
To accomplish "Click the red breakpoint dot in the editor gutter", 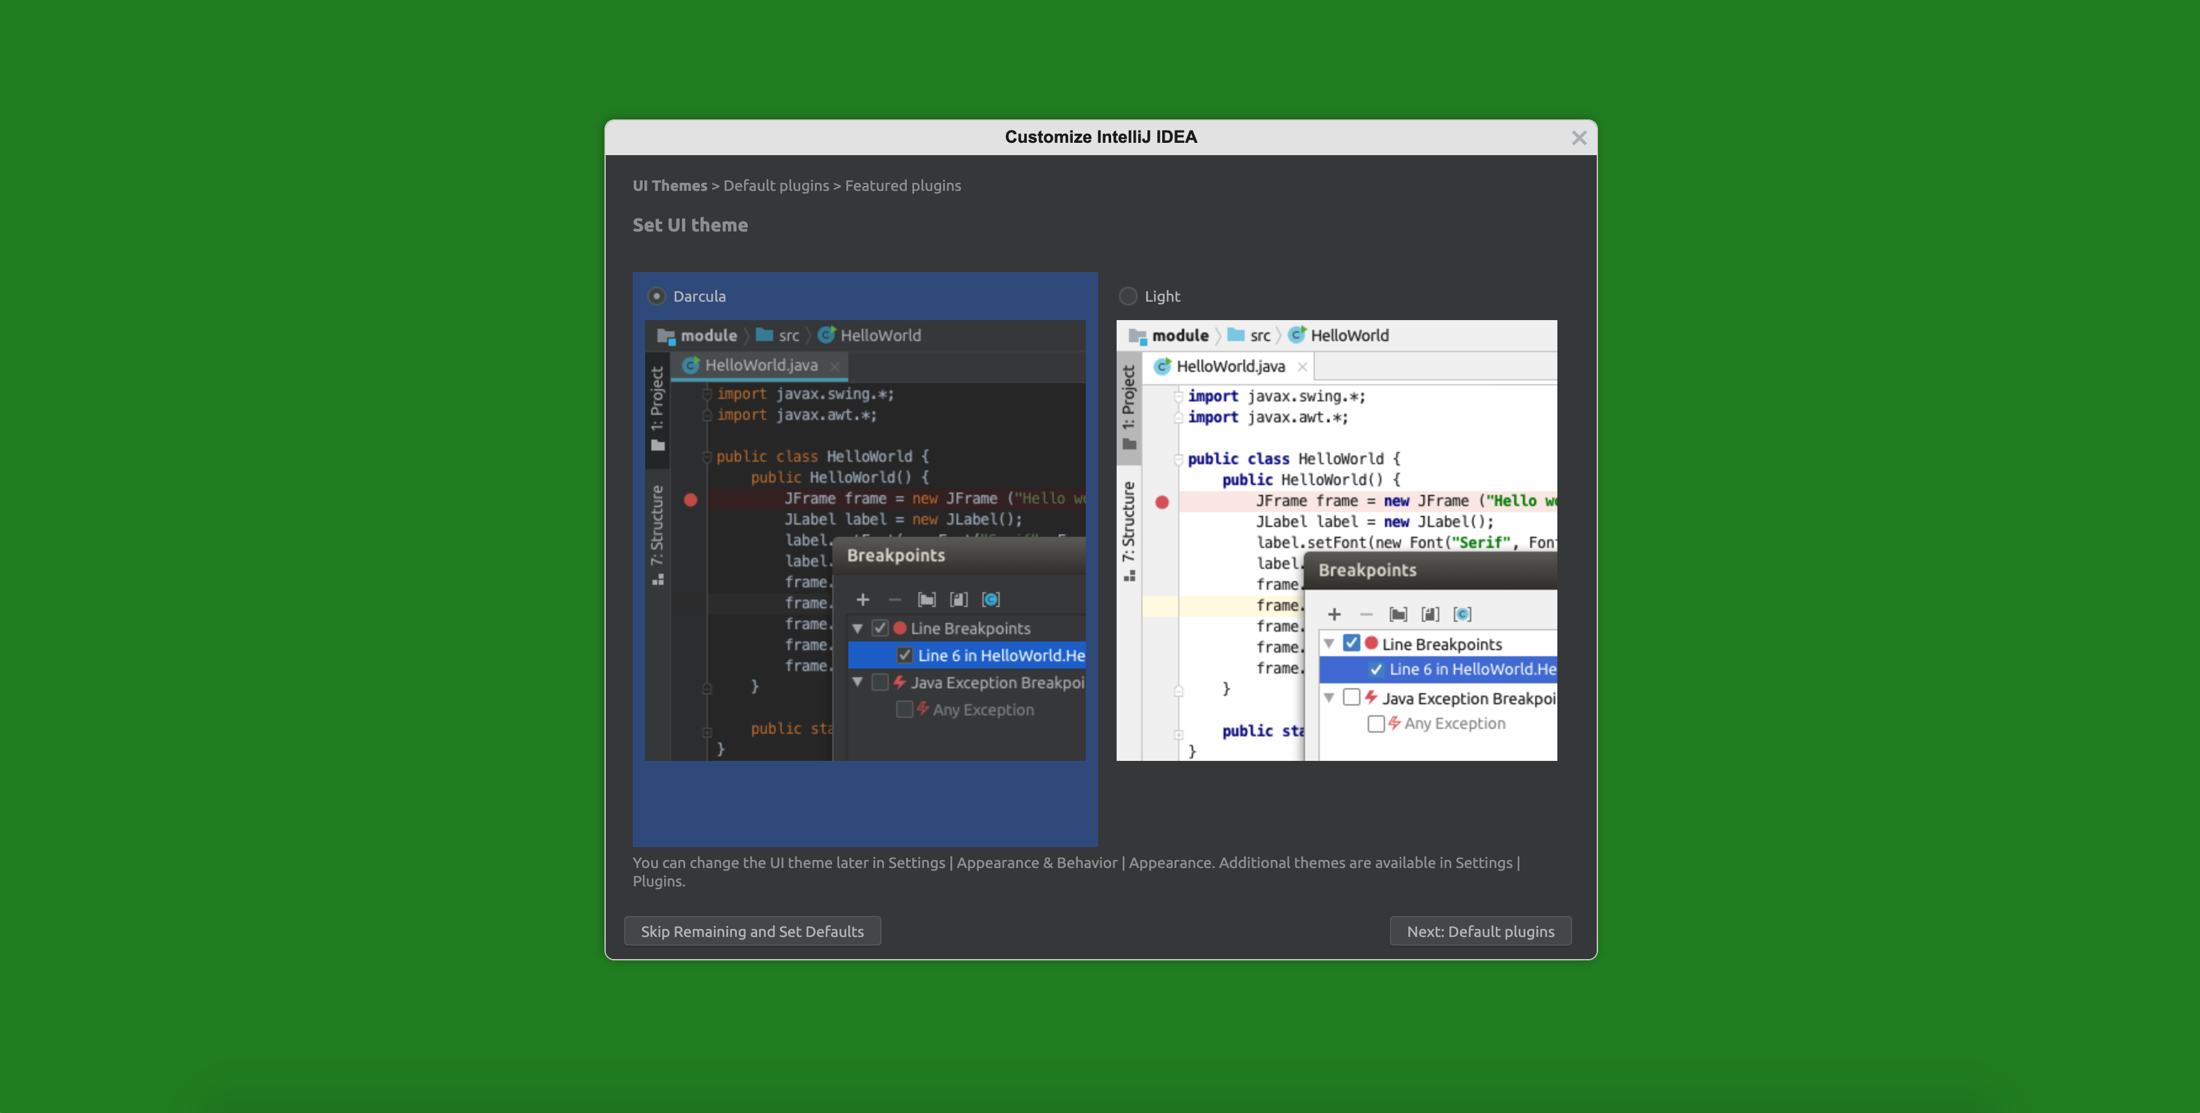I will [691, 500].
